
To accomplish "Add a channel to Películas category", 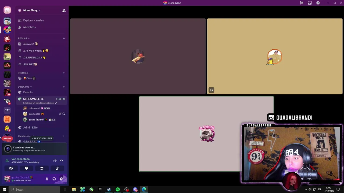I will 64,73.
